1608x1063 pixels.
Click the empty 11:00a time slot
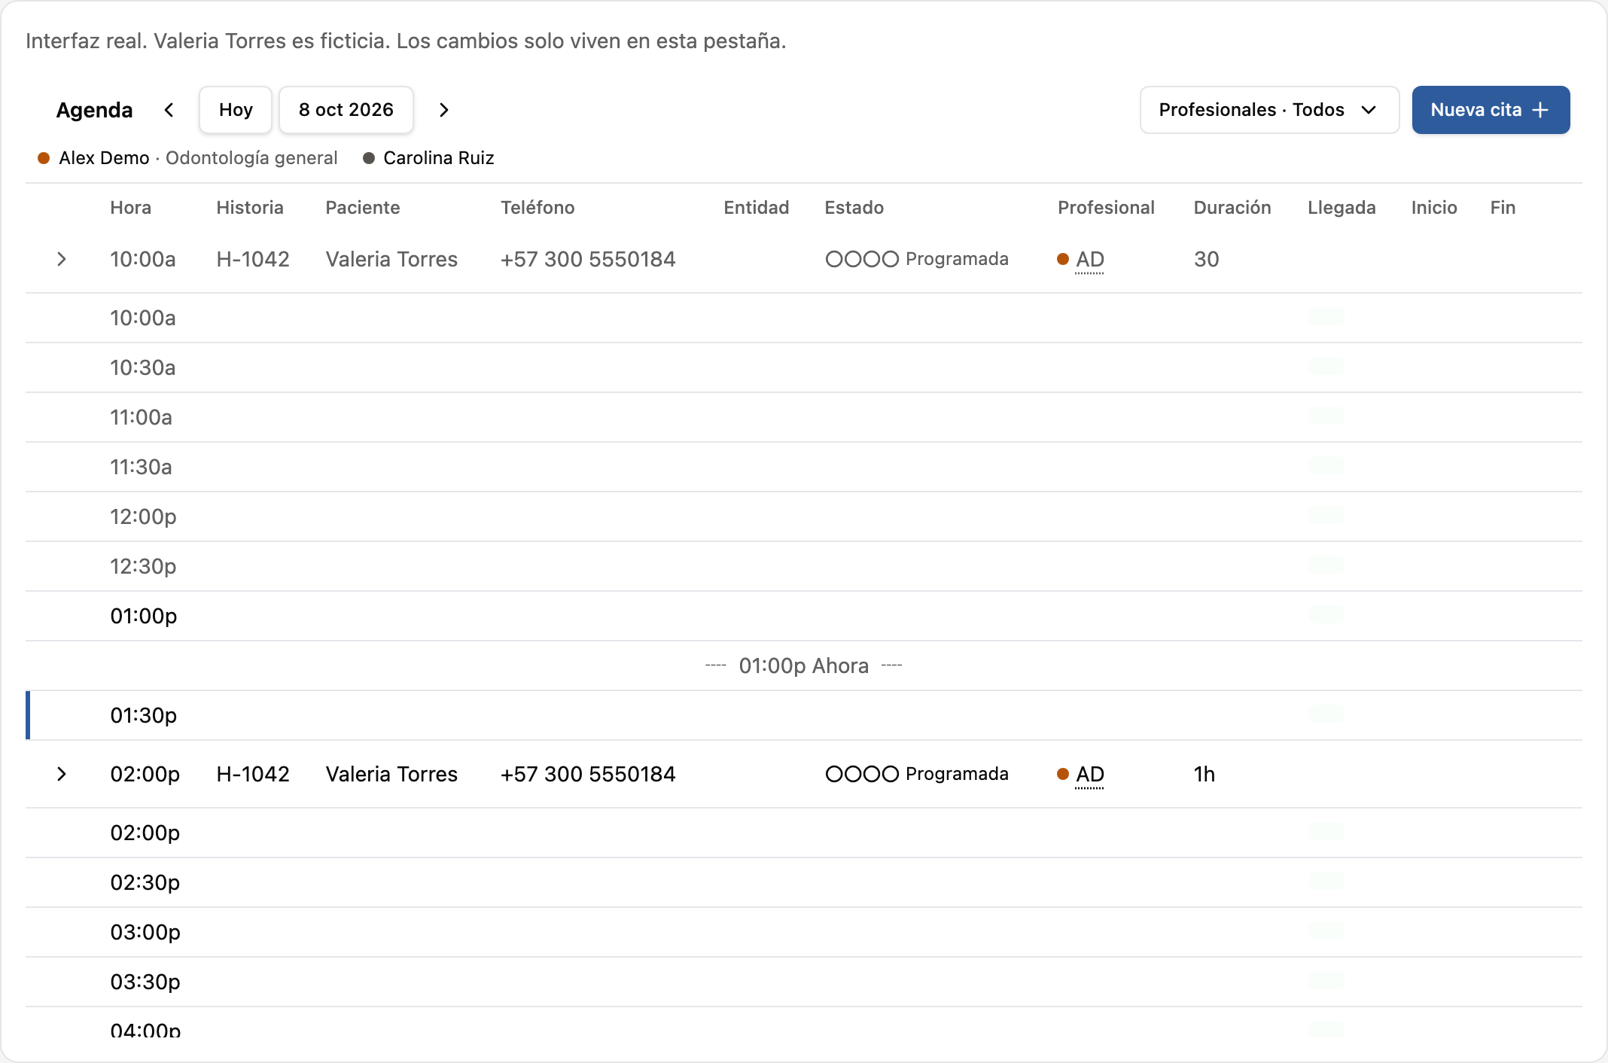pyautogui.click(x=804, y=417)
